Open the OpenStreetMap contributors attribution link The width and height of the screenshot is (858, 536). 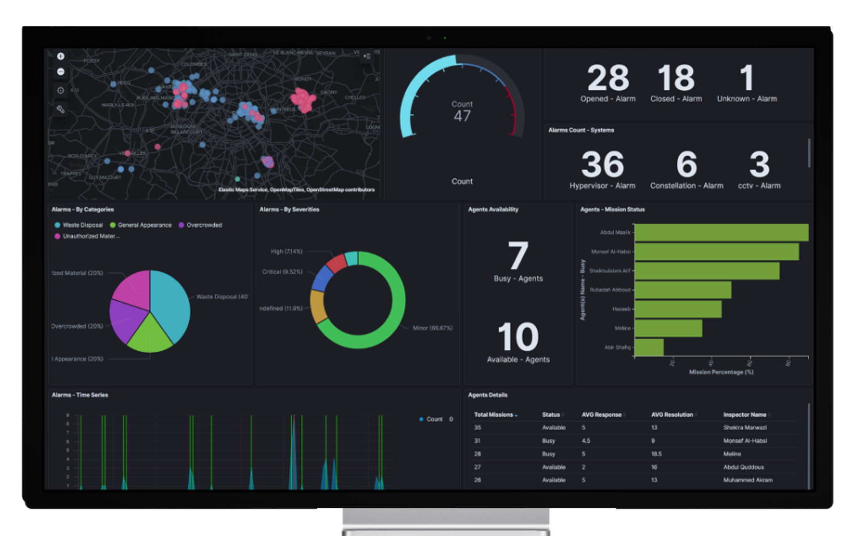pyautogui.click(x=342, y=189)
